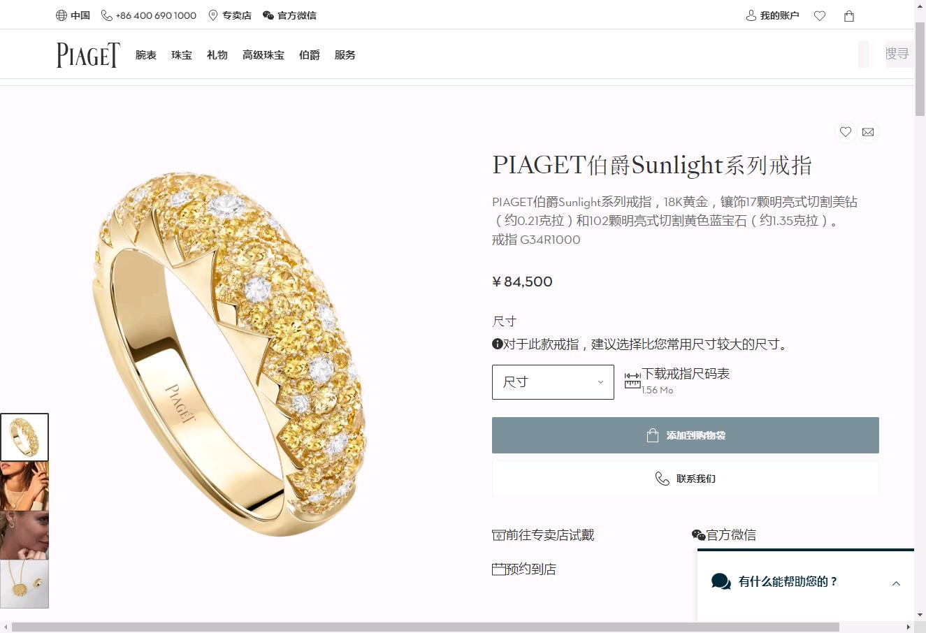926x633 pixels.
Task: Share product via envelope icon
Action: coord(868,131)
